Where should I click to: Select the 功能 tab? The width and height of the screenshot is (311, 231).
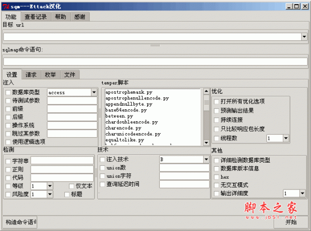[11, 17]
